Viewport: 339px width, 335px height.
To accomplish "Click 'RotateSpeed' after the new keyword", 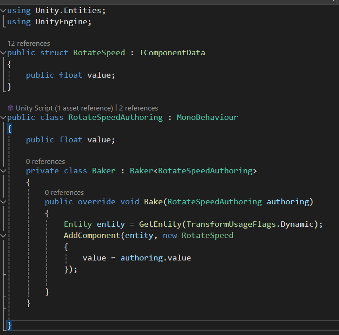I will click(x=207, y=235).
